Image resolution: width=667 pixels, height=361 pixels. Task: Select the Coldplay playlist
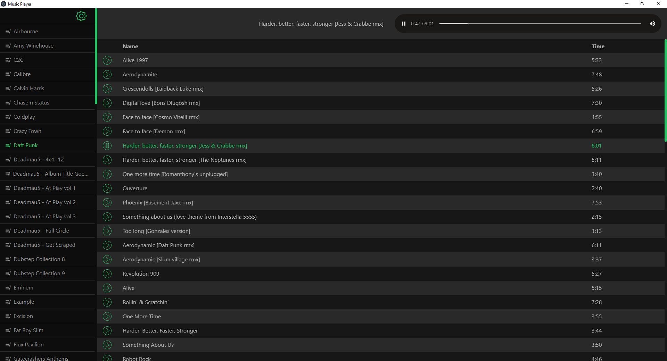pyautogui.click(x=47, y=117)
